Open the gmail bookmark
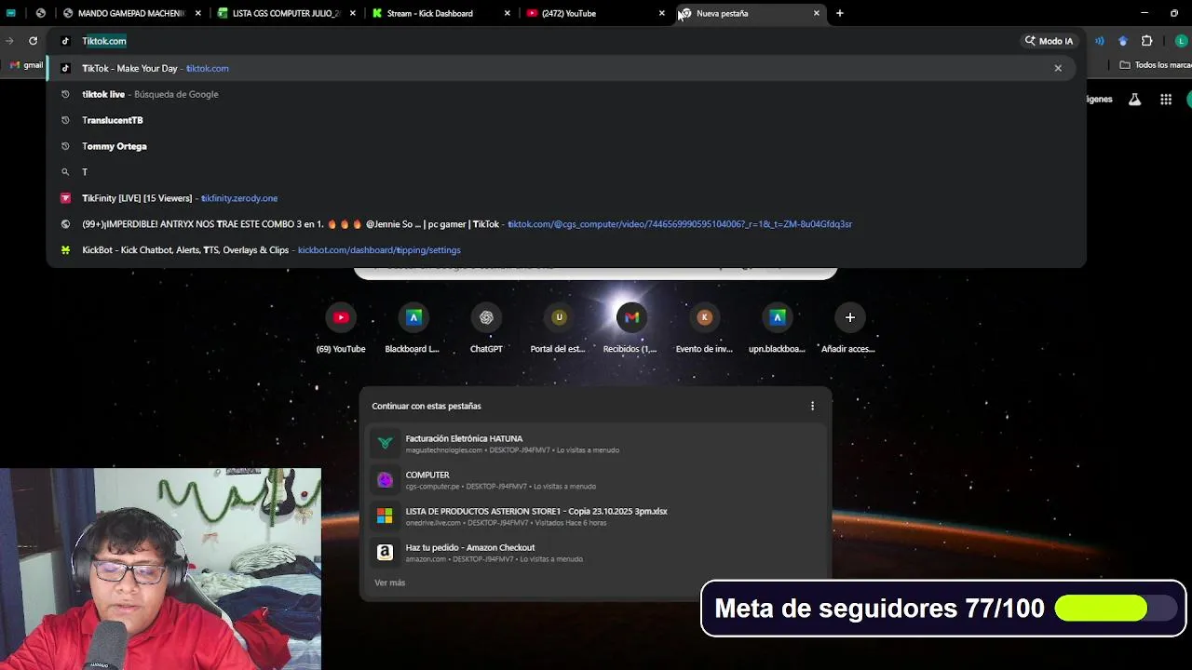1192x670 pixels. (x=27, y=65)
